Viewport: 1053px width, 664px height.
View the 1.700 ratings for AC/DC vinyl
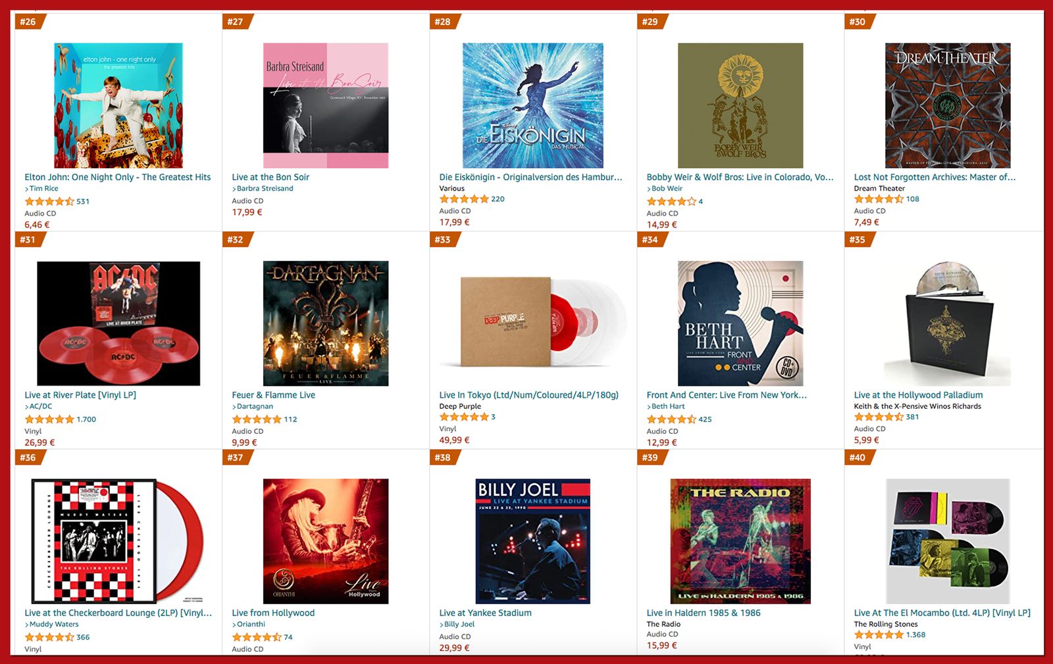tap(86, 419)
